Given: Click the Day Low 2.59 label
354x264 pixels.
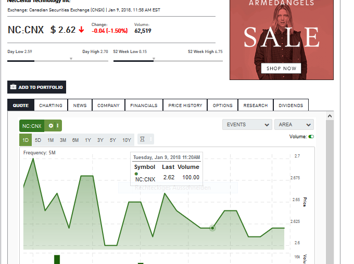Looking at the screenshot, I should pyautogui.click(x=20, y=51).
